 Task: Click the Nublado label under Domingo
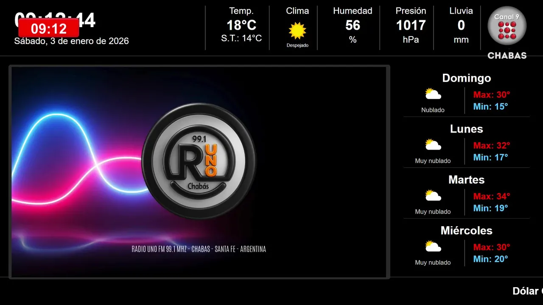[433, 110]
